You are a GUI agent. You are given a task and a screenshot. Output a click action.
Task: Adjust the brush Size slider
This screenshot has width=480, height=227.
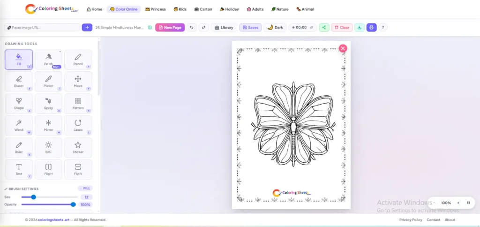click(50, 197)
